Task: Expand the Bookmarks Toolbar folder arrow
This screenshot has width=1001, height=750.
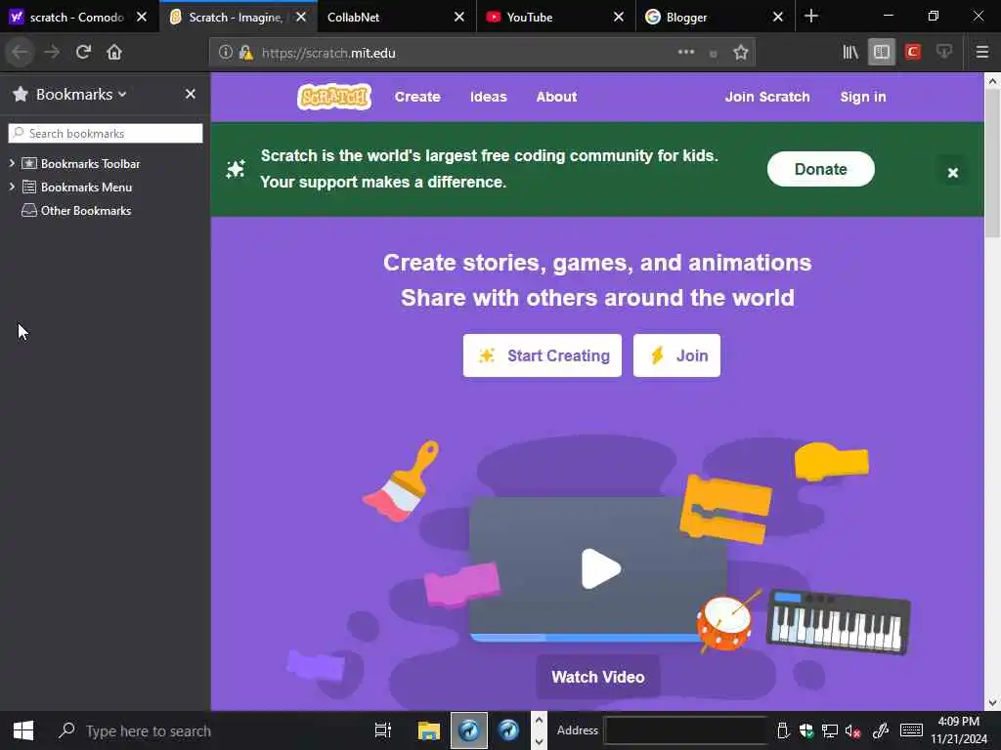Action: point(12,163)
